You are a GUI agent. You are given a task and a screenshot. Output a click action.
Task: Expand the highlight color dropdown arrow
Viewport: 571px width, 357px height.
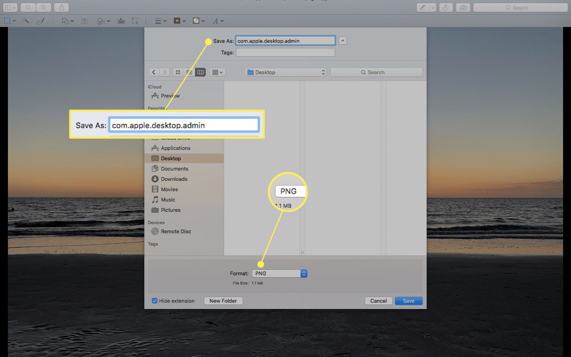[433, 8]
